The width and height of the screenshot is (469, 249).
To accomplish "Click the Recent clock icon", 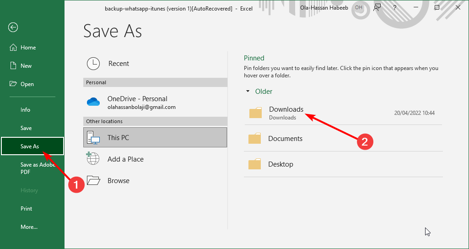I will point(93,64).
